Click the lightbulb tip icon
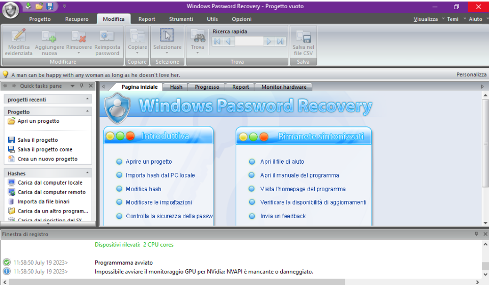This screenshot has width=489, height=285. (x=5, y=74)
